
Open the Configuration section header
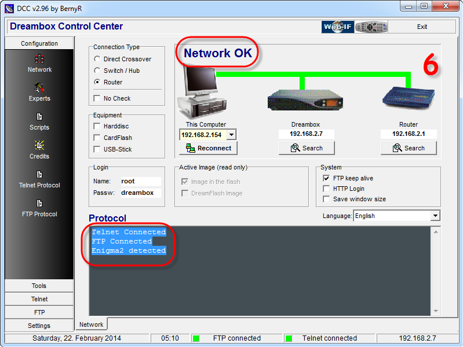[39, 43]
